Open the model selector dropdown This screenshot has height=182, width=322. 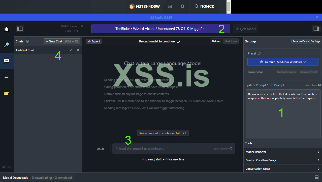coord(160,29)
